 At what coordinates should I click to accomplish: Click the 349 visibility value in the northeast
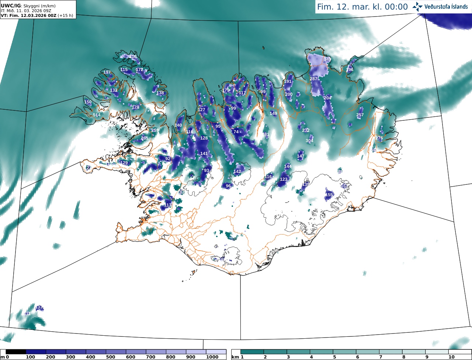pyautogui.click(x=327, y=59)
